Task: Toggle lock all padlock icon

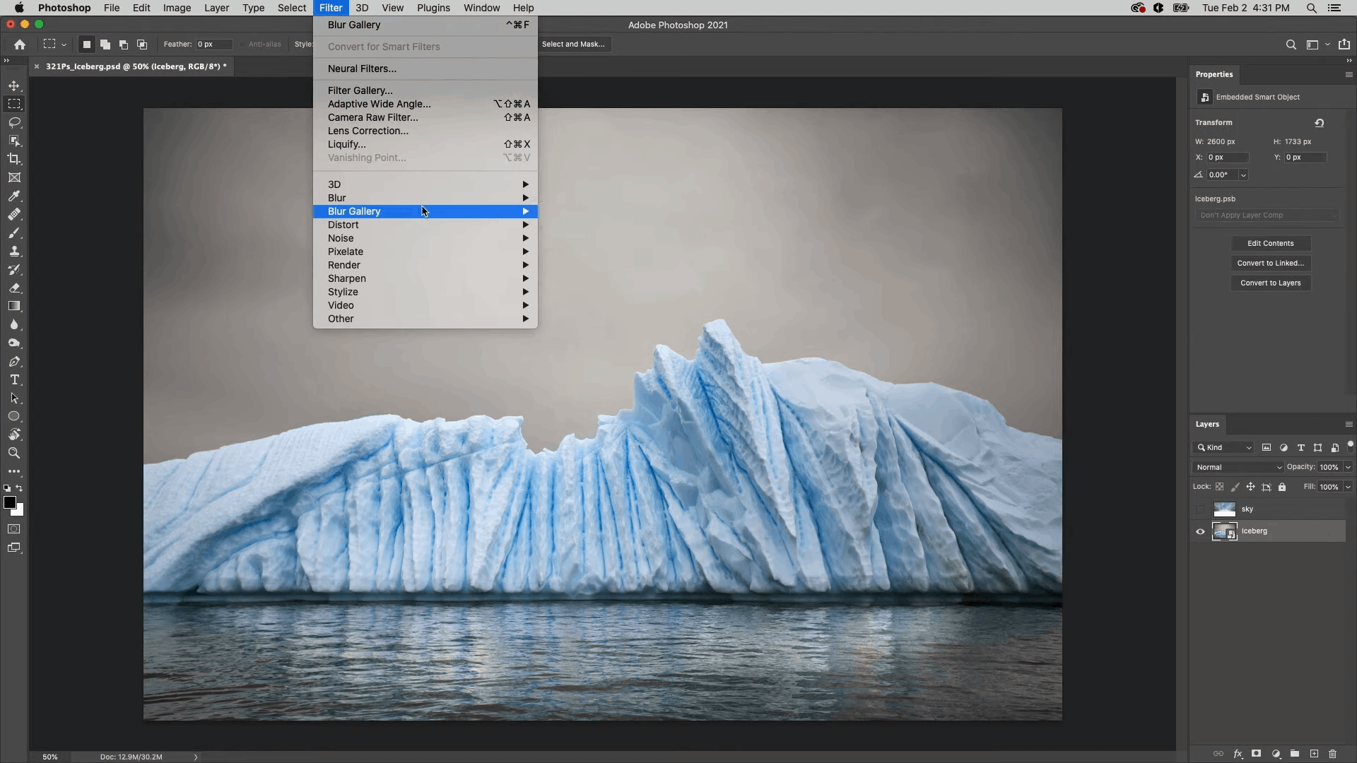Action: coord(1282,487)
